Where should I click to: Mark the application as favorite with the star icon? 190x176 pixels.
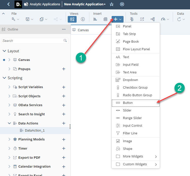pos(112,4)
